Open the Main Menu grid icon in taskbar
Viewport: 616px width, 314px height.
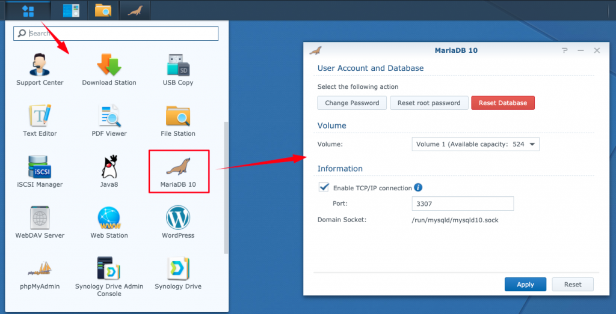pos(28,11)
